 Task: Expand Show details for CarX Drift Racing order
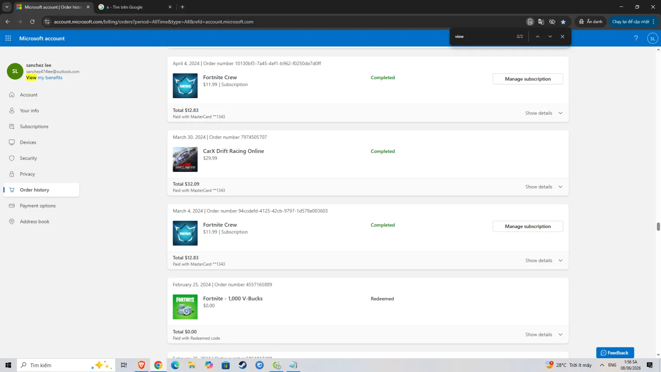[544, 187]
